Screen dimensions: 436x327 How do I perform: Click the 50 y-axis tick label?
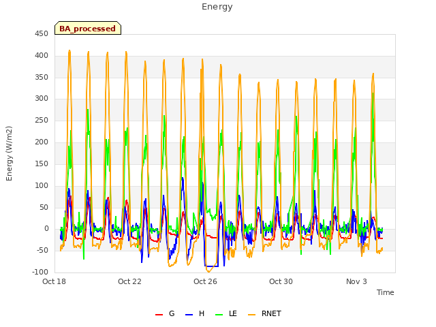coord(44,207)
